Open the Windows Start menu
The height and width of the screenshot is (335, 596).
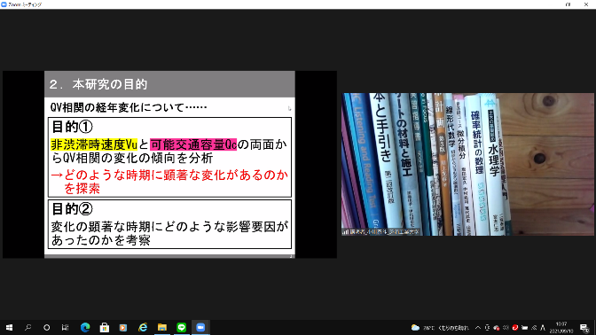(x=9, y=327)
